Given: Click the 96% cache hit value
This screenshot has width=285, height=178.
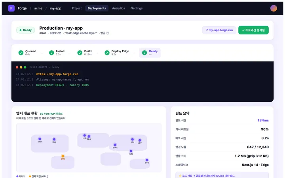Looking at the screenshot, I should click(265, 129).
